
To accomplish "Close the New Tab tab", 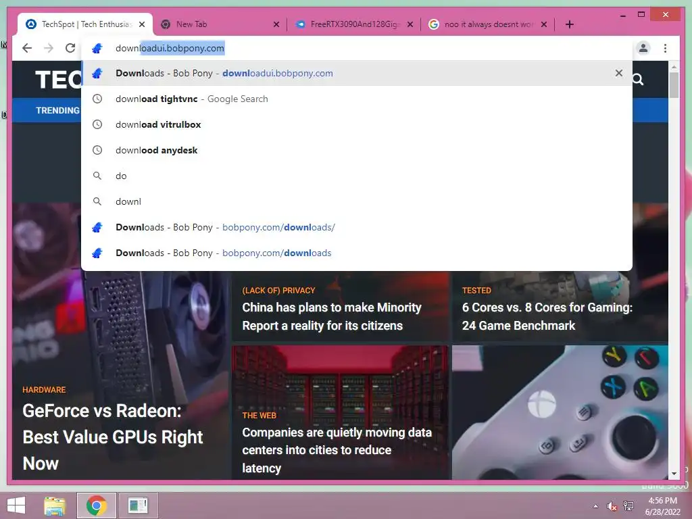I will pos(276,24).
